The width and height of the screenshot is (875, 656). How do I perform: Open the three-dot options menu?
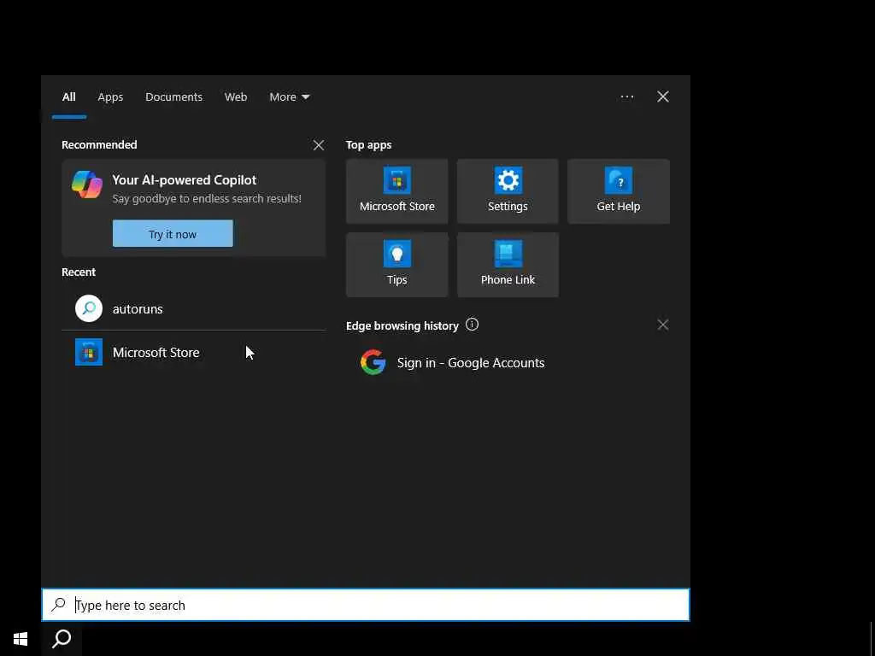[626, 97]
